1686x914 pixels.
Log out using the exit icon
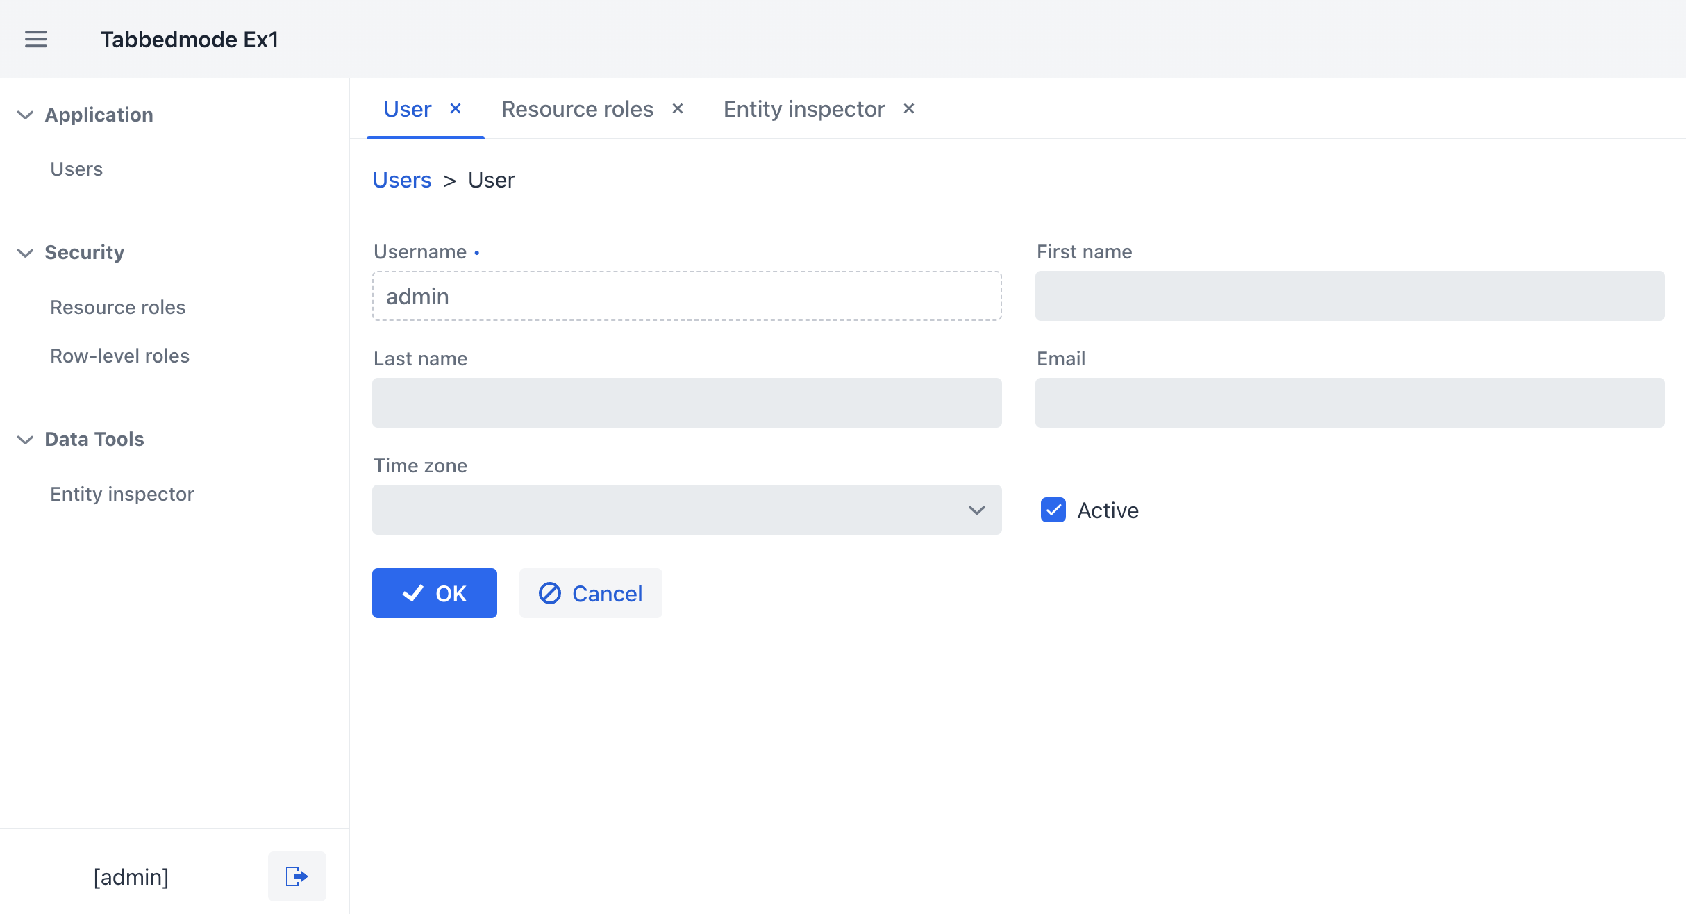click(x=297, y=876)
